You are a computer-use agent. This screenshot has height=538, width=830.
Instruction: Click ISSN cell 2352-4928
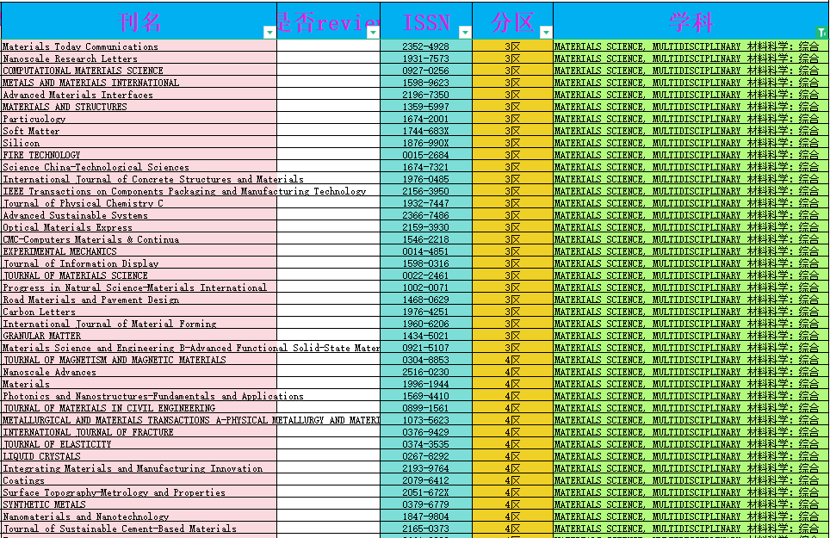pyautogui.click(x=426, y=46)
